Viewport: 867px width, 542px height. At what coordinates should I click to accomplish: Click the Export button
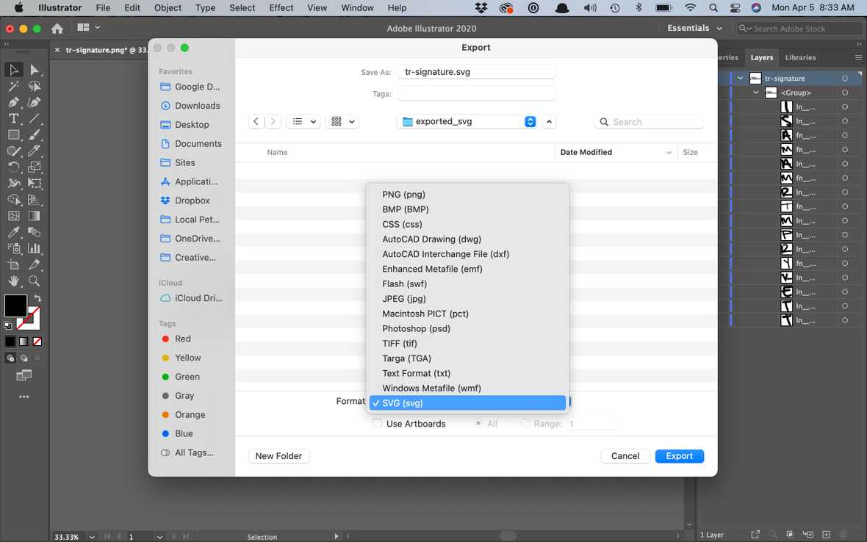[x=679, y=456]
